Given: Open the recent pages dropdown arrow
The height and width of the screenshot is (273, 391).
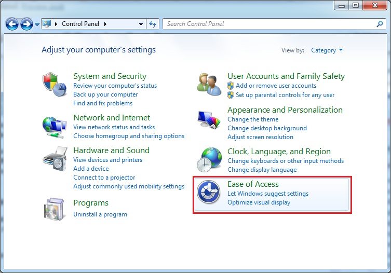Looking at the screenshot, I should 37,24.
